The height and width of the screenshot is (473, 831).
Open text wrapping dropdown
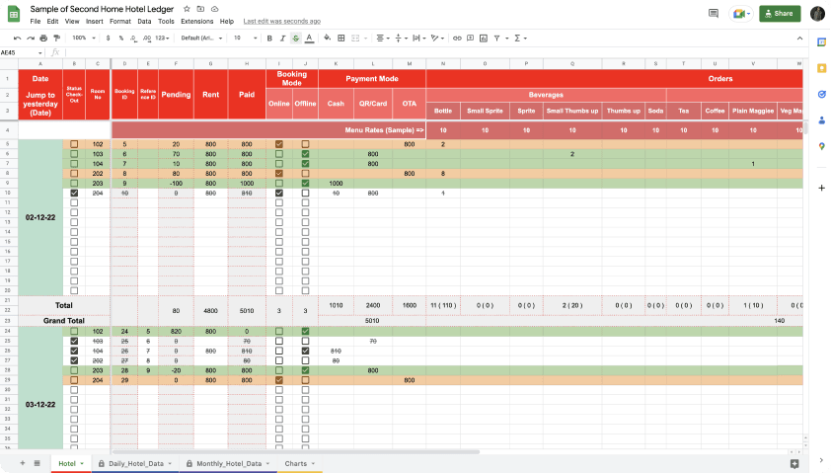pyautogui.click(x=419, y=39)
